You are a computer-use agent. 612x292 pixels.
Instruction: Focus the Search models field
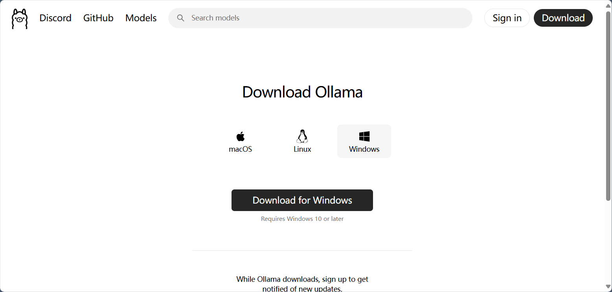point(320,18)
